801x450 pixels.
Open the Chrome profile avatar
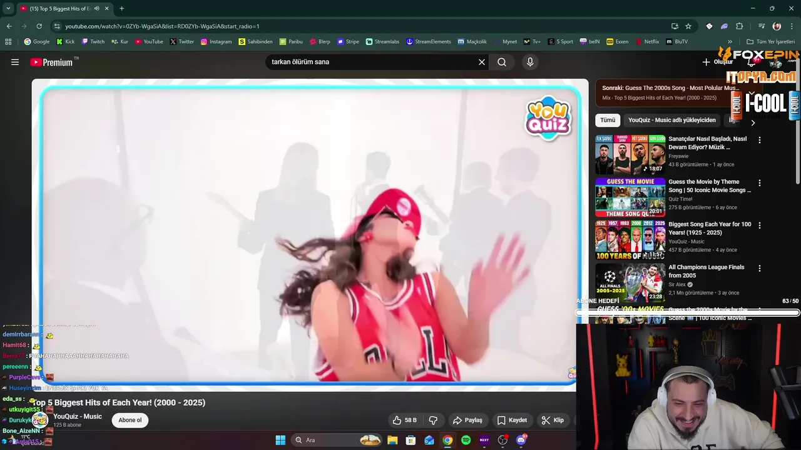click(x=777, y=26)
